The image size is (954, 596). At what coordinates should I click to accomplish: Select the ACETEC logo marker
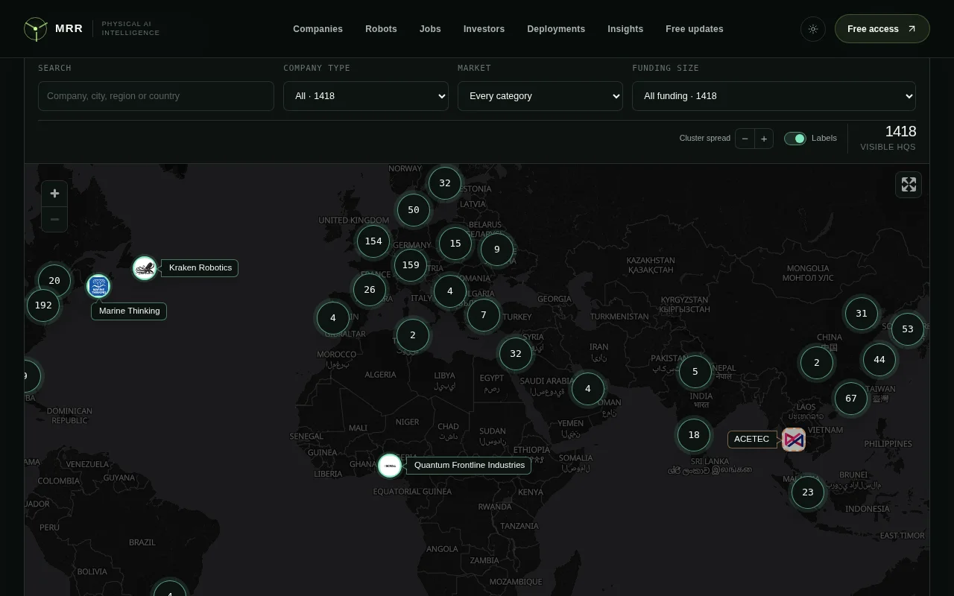794,440
